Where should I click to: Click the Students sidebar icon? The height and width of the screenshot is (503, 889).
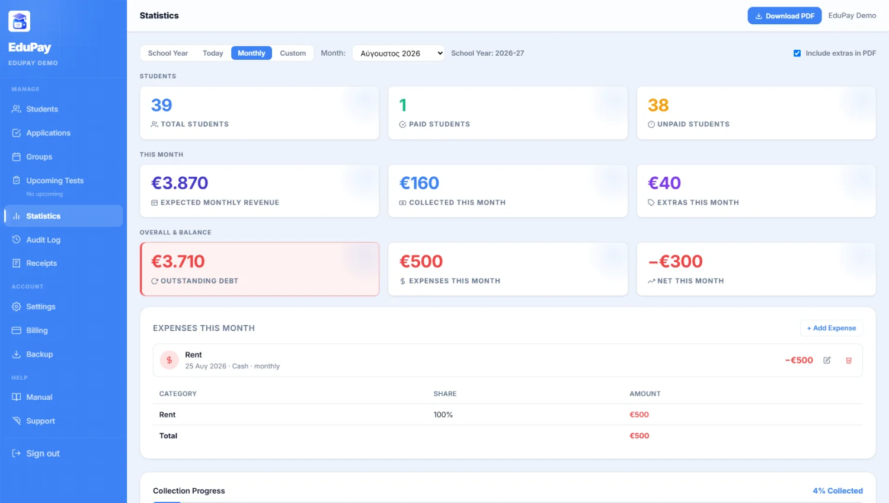pyautogui.click(x=17, y=109)
